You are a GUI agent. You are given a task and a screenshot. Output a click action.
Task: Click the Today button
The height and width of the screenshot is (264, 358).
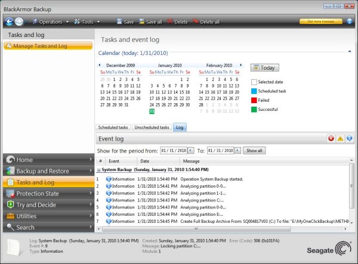pos(264,68)
